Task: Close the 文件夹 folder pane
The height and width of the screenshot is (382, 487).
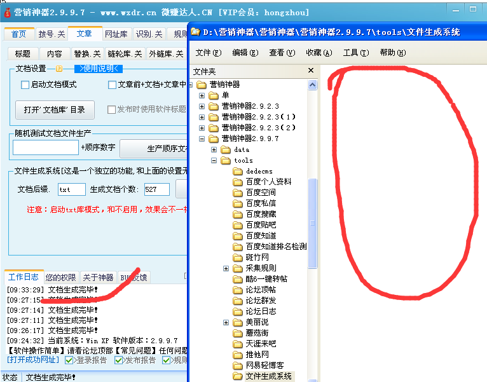Action: click(311, 71)
